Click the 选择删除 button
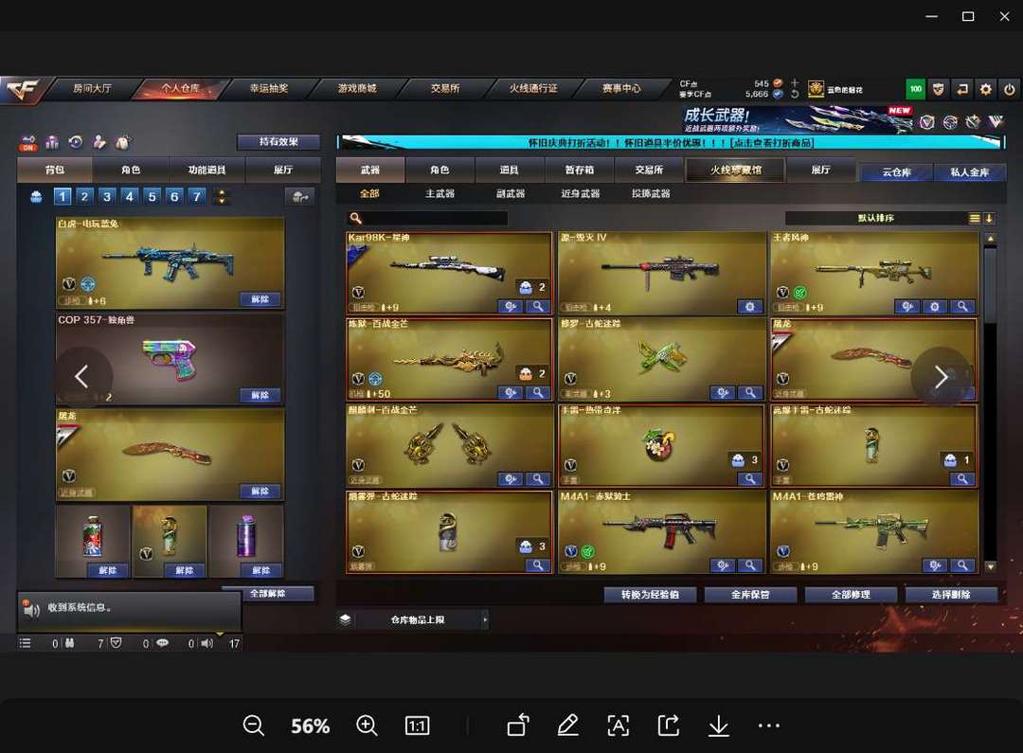This screenshot has width=1023, height=753. tap(951, 595)
